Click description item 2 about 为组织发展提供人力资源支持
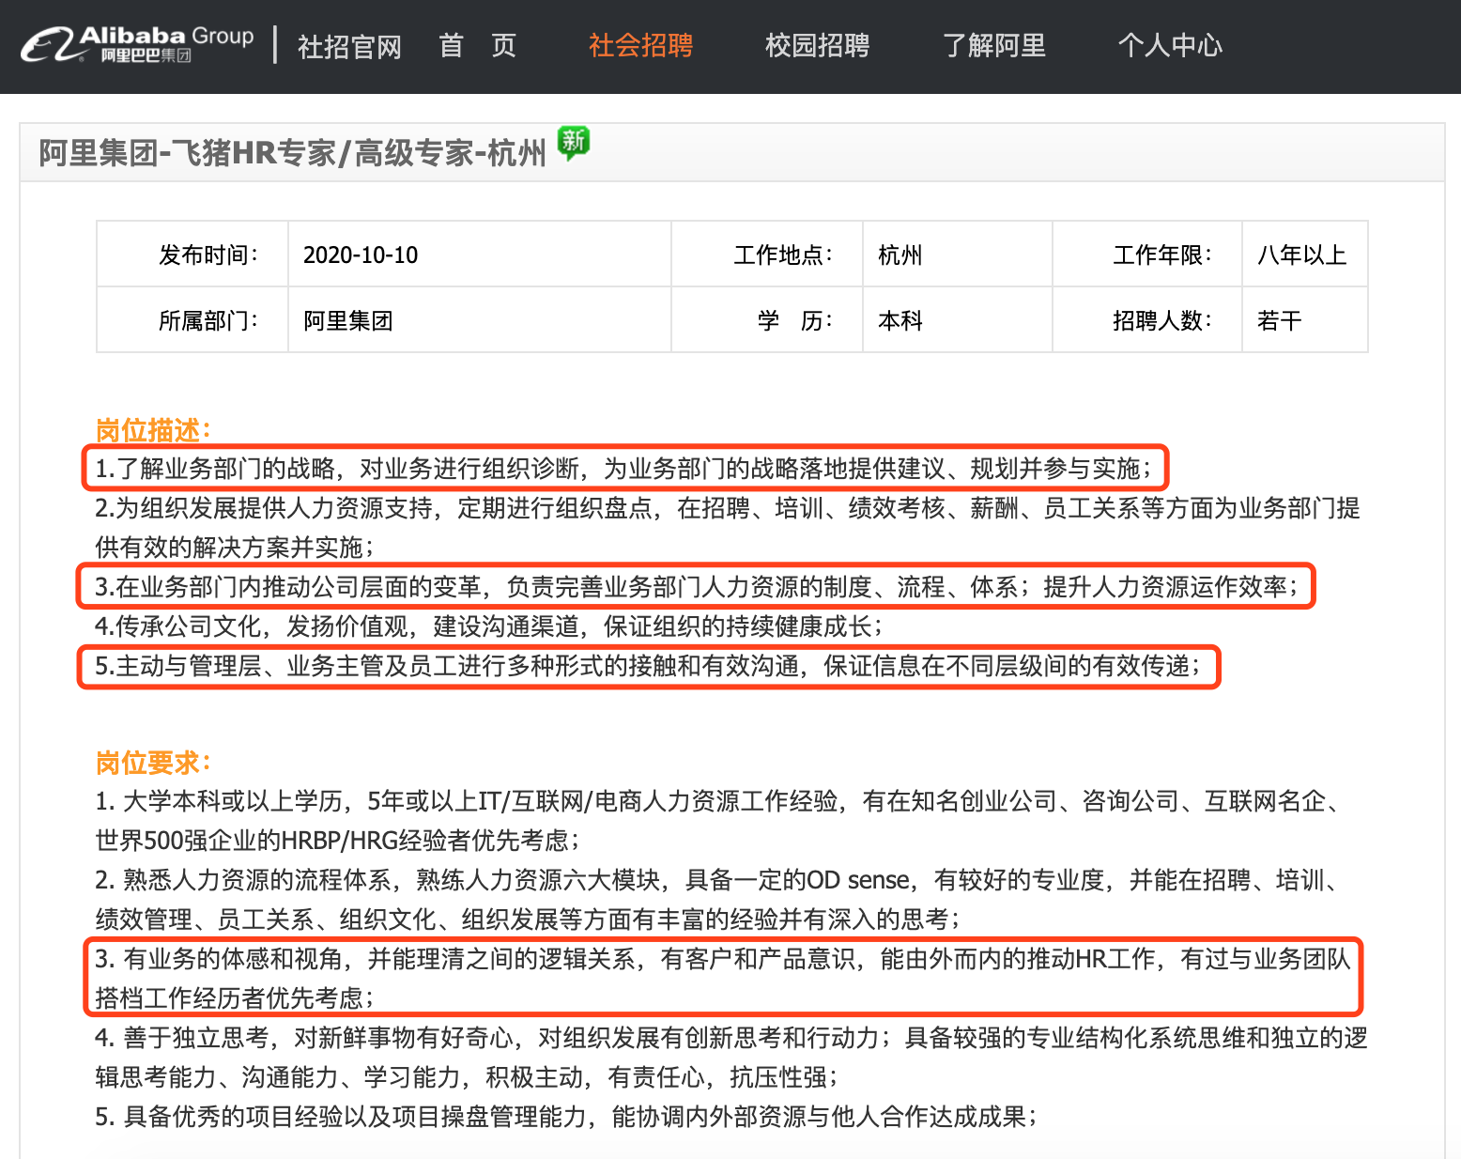Image resolution: width=1461 pixels, height=1159 pixels. [728, 527]
